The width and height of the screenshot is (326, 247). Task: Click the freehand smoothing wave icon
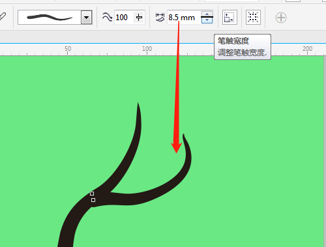point(107,17)
